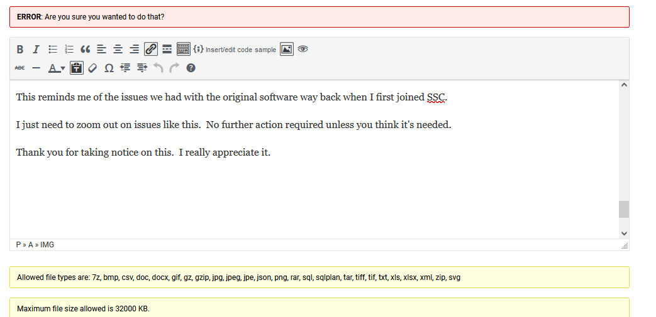Insert a bulleted list

point(53,50)
